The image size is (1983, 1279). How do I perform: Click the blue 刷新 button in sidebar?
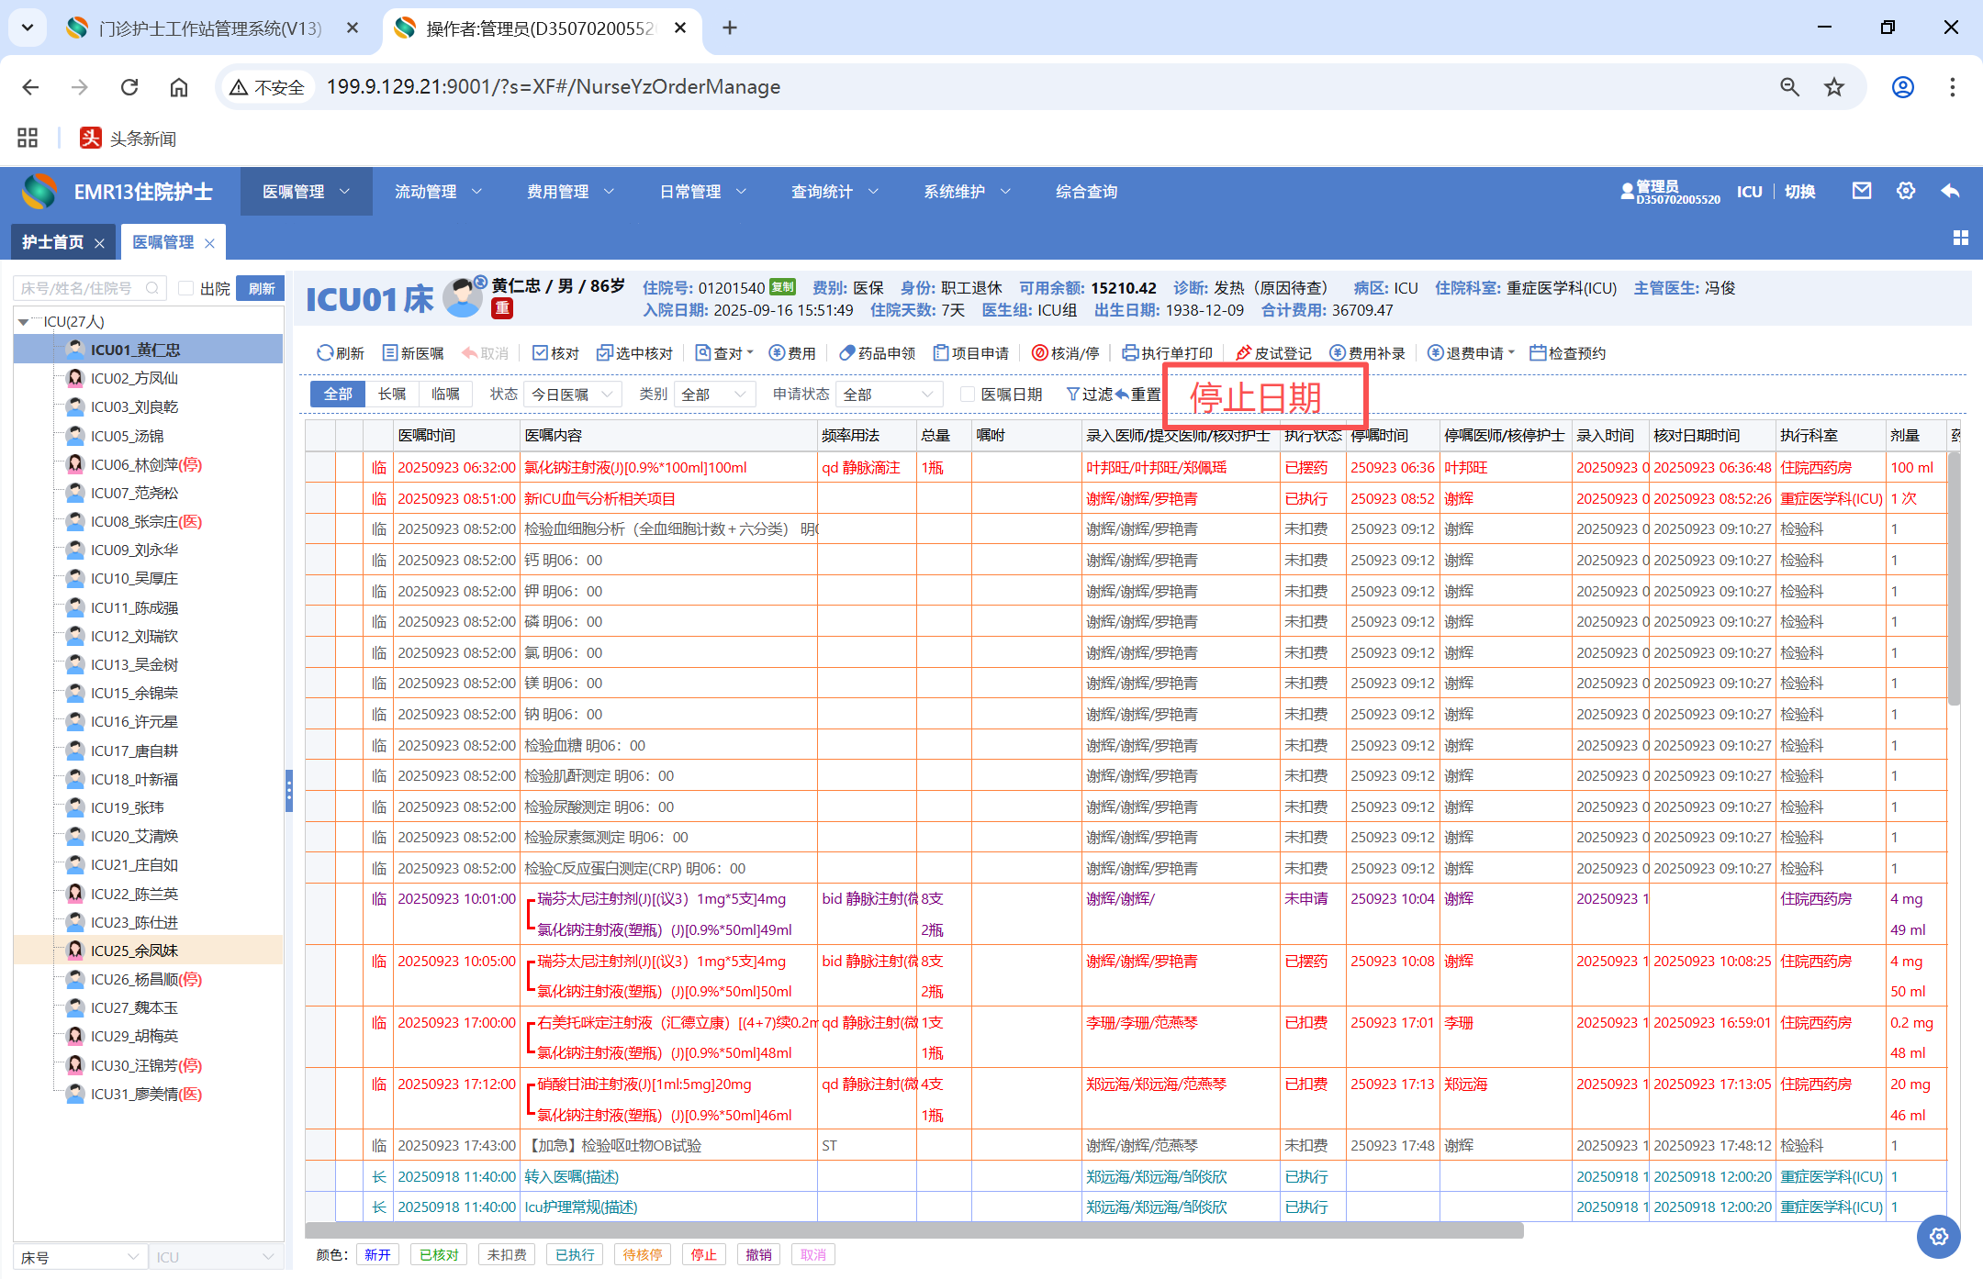point(261,288)
